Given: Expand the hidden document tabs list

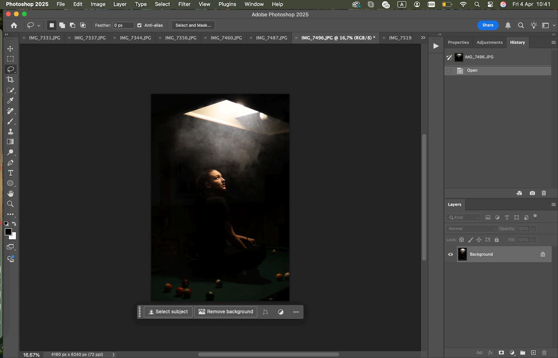Looking at the screenshot, I should [x=423, y=38].
